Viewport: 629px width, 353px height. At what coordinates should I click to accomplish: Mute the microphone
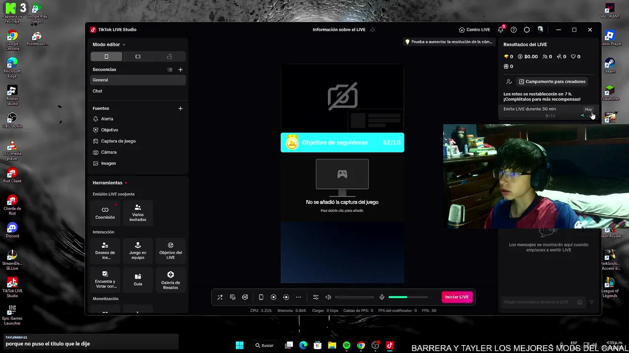[x=382, y=297]
